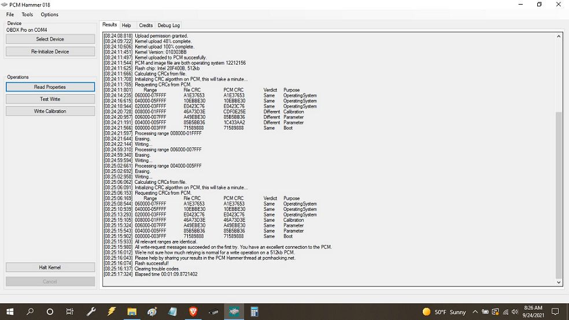
Task: Open Brave browser from taskbar
Action: coord(193,312)
